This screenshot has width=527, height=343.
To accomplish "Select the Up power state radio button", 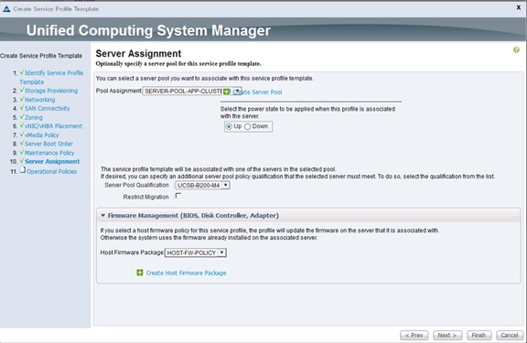I will 229,126.
